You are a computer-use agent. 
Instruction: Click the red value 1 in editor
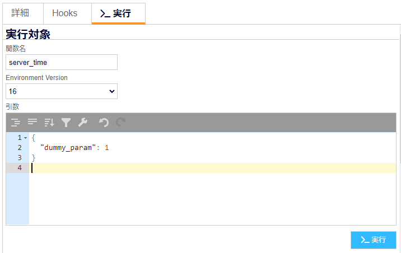click(x=106, y=148)
